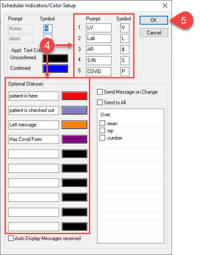Pick the 'patient is checked out' lavender swatch
This screenshot has width=200, height=255.
tap(74, 110)
